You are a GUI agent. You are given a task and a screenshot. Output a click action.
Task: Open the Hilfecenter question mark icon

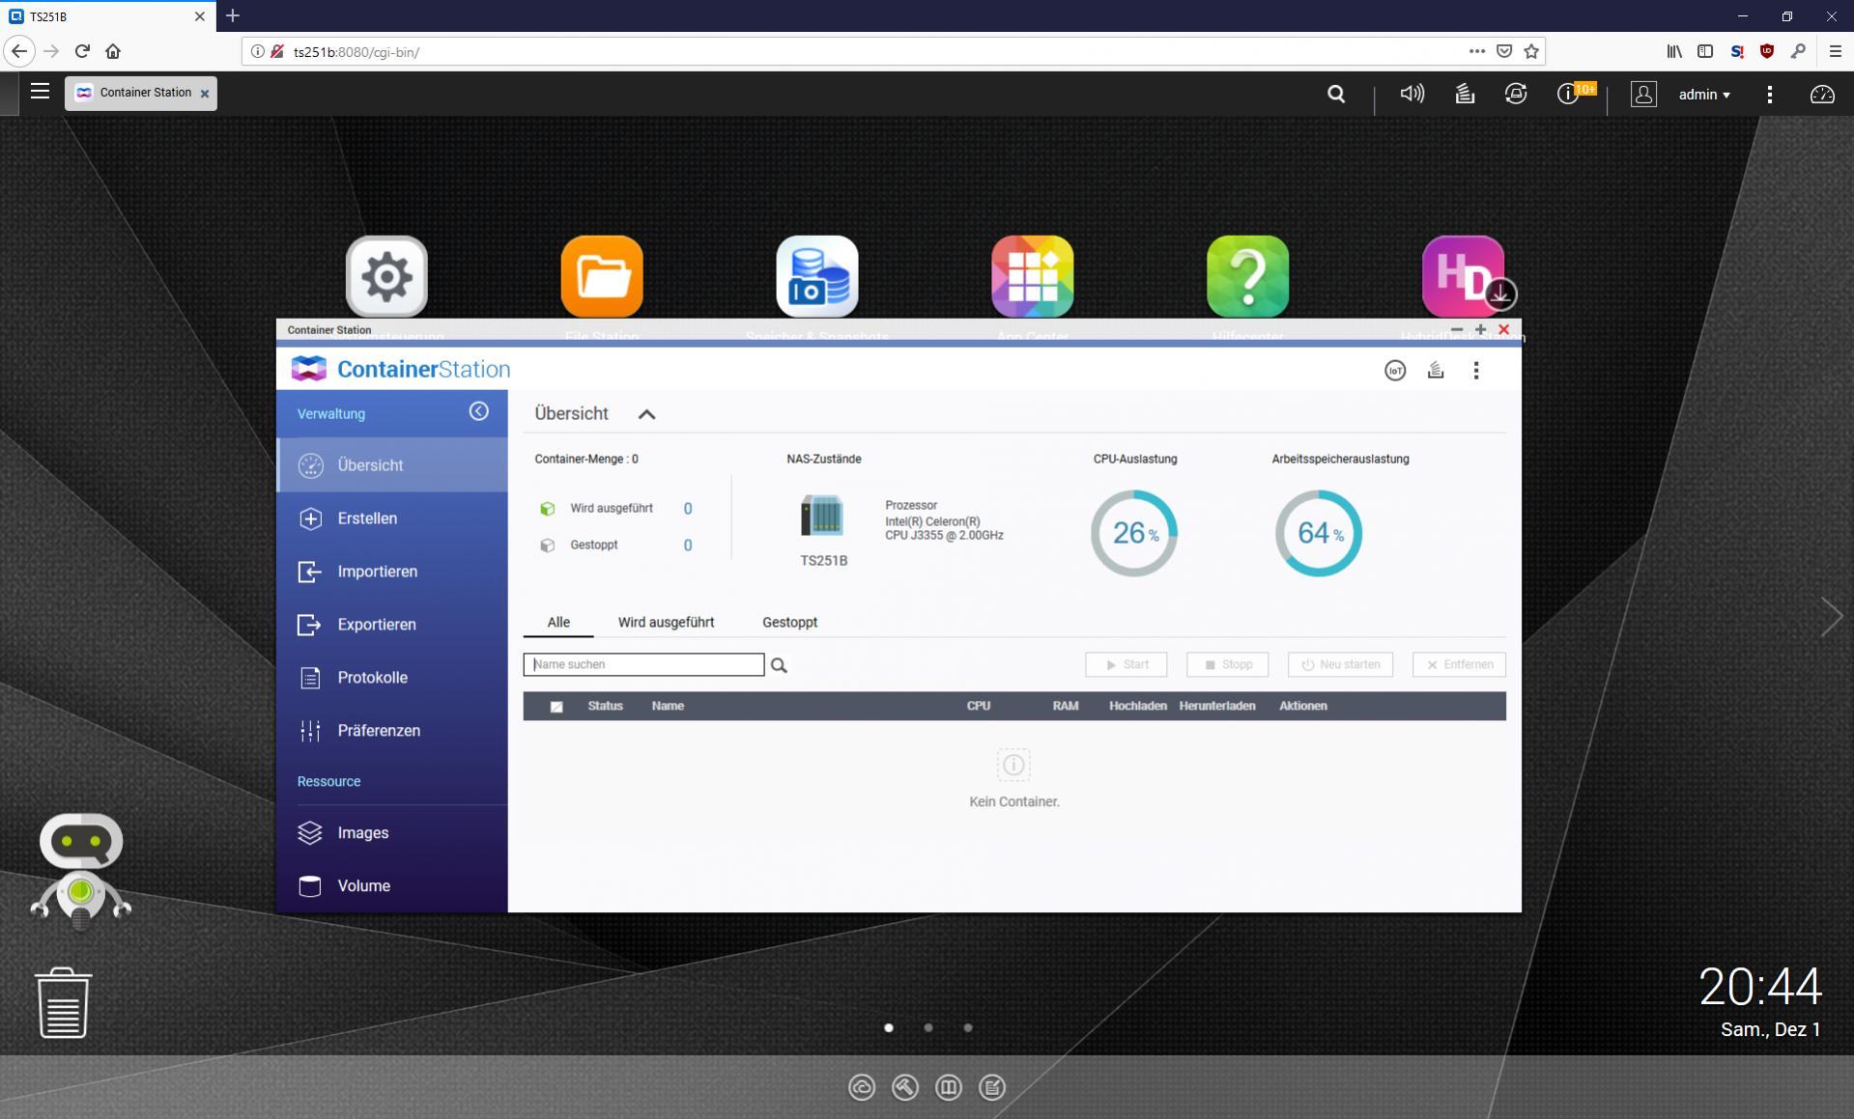tap(1248, 276)
